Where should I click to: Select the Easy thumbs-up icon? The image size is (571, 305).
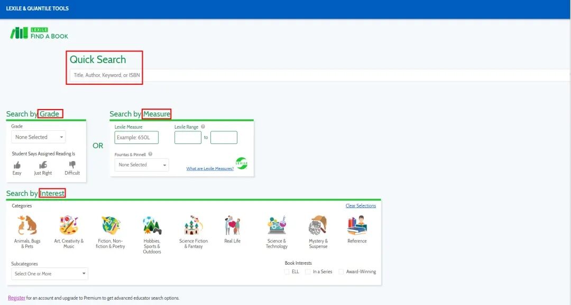[17, 165]
